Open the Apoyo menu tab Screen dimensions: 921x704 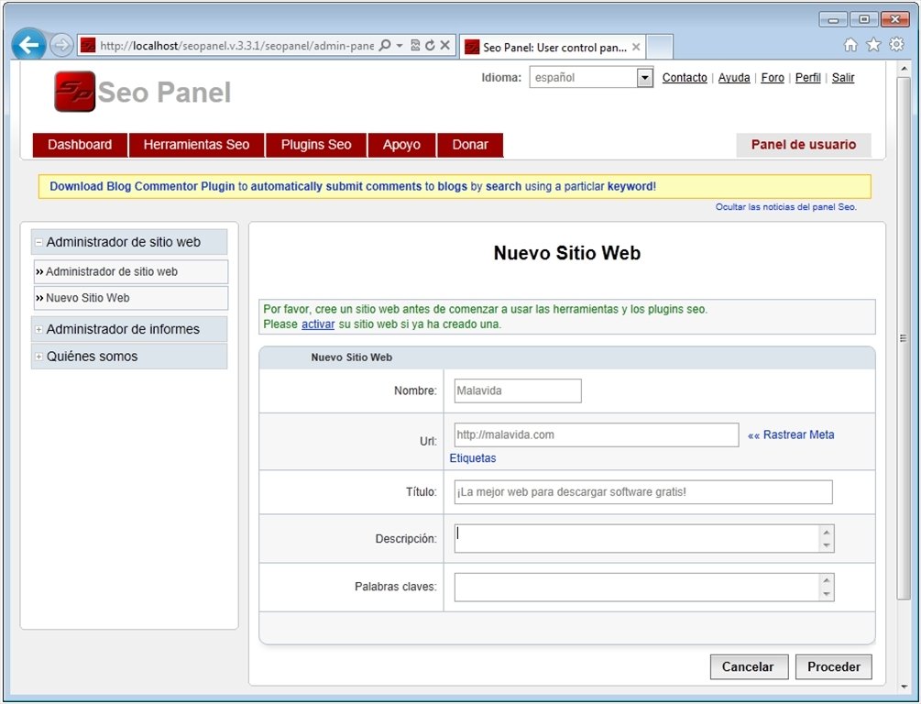point(401,145)
